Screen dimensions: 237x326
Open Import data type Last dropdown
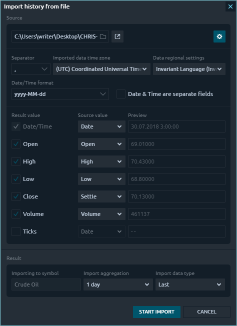[190, 284]
